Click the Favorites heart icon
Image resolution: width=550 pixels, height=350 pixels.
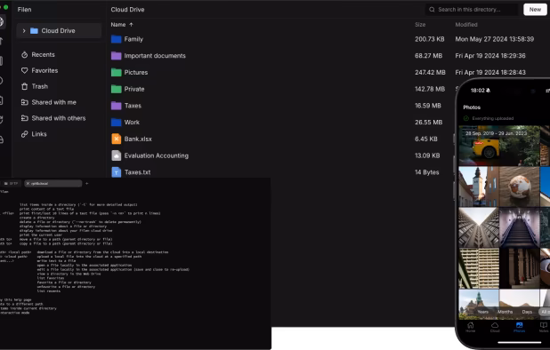point(24,70)
